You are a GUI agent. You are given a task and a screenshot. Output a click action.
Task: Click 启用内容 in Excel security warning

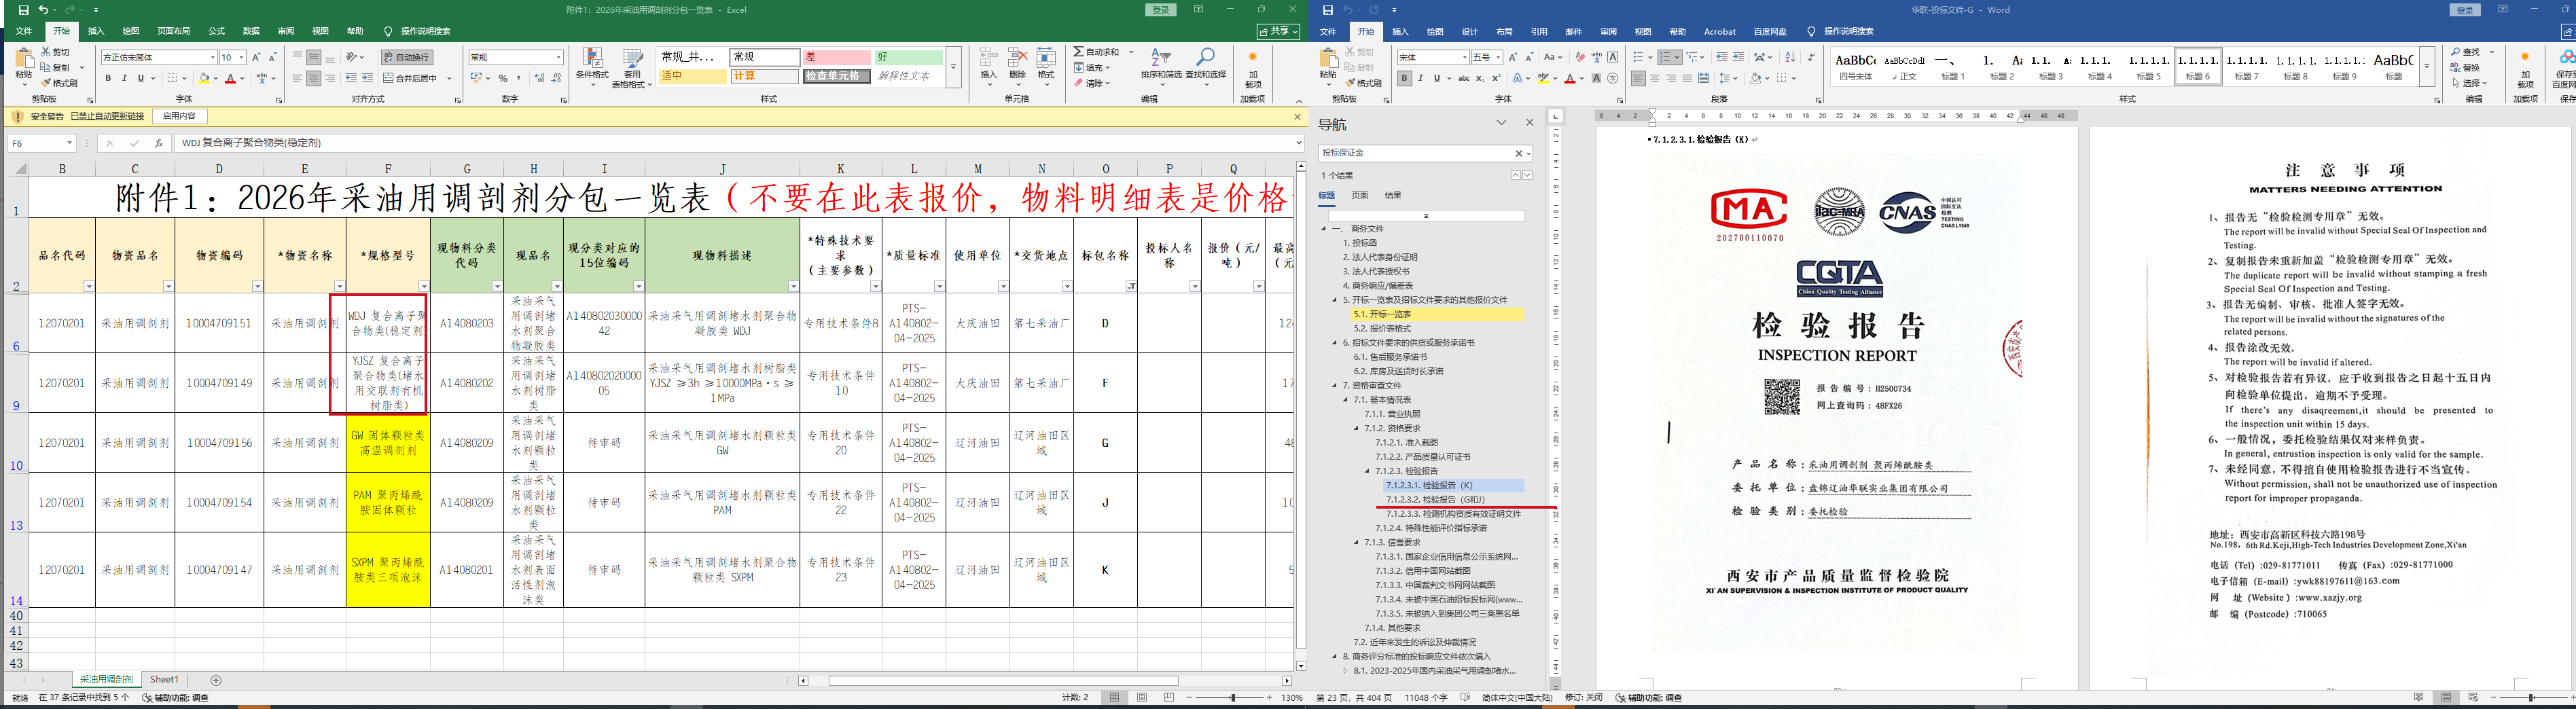180,117
